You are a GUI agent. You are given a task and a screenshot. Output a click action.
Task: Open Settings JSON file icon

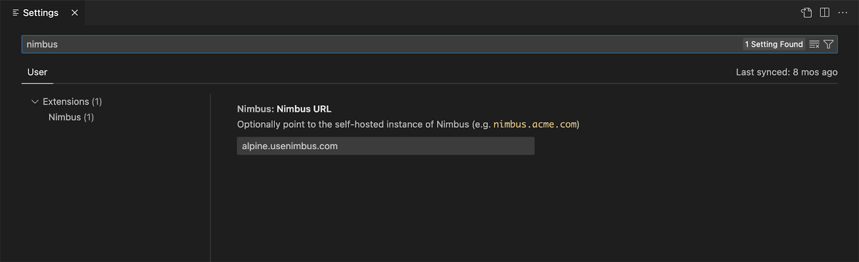806,12
